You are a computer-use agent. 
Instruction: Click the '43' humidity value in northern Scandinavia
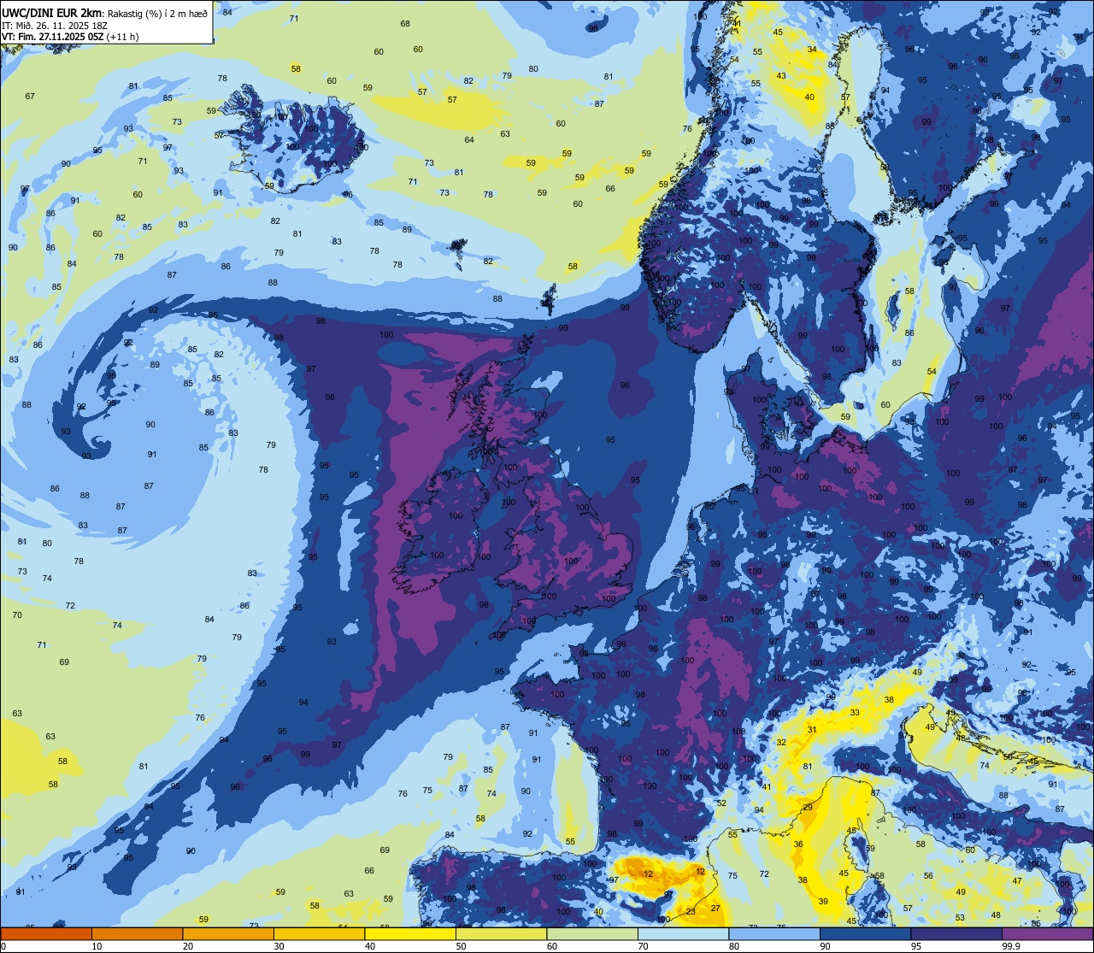point(781,76)
